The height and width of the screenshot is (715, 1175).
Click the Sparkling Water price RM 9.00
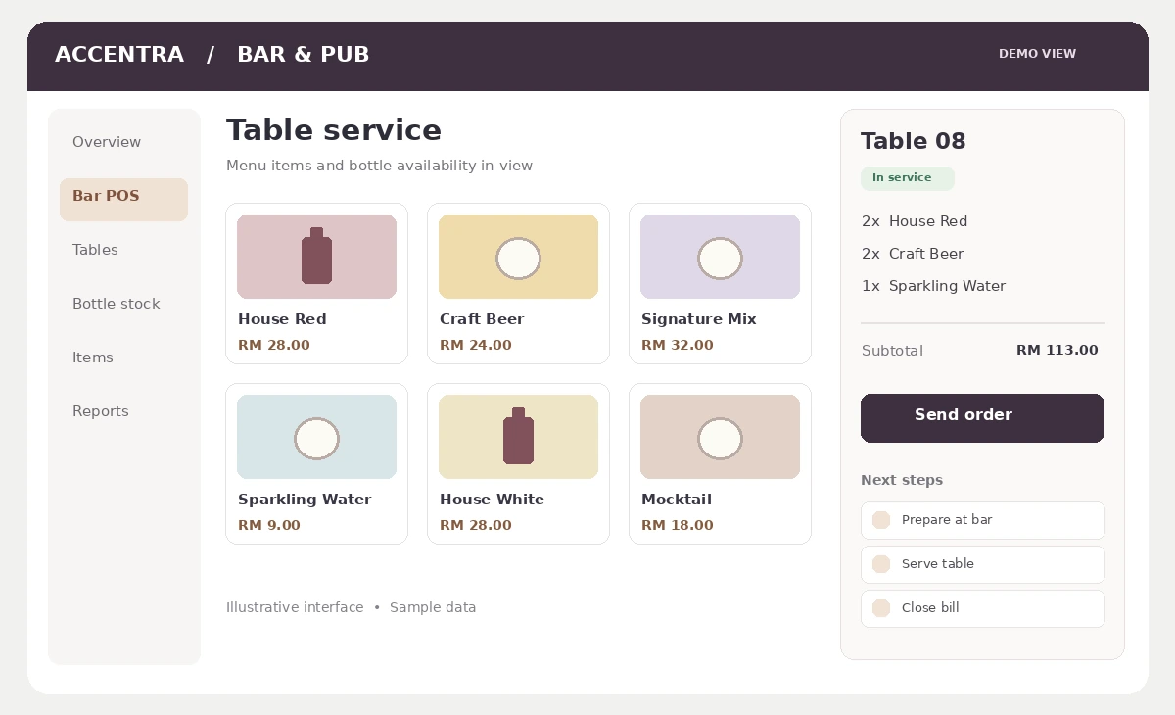point(269,525)
